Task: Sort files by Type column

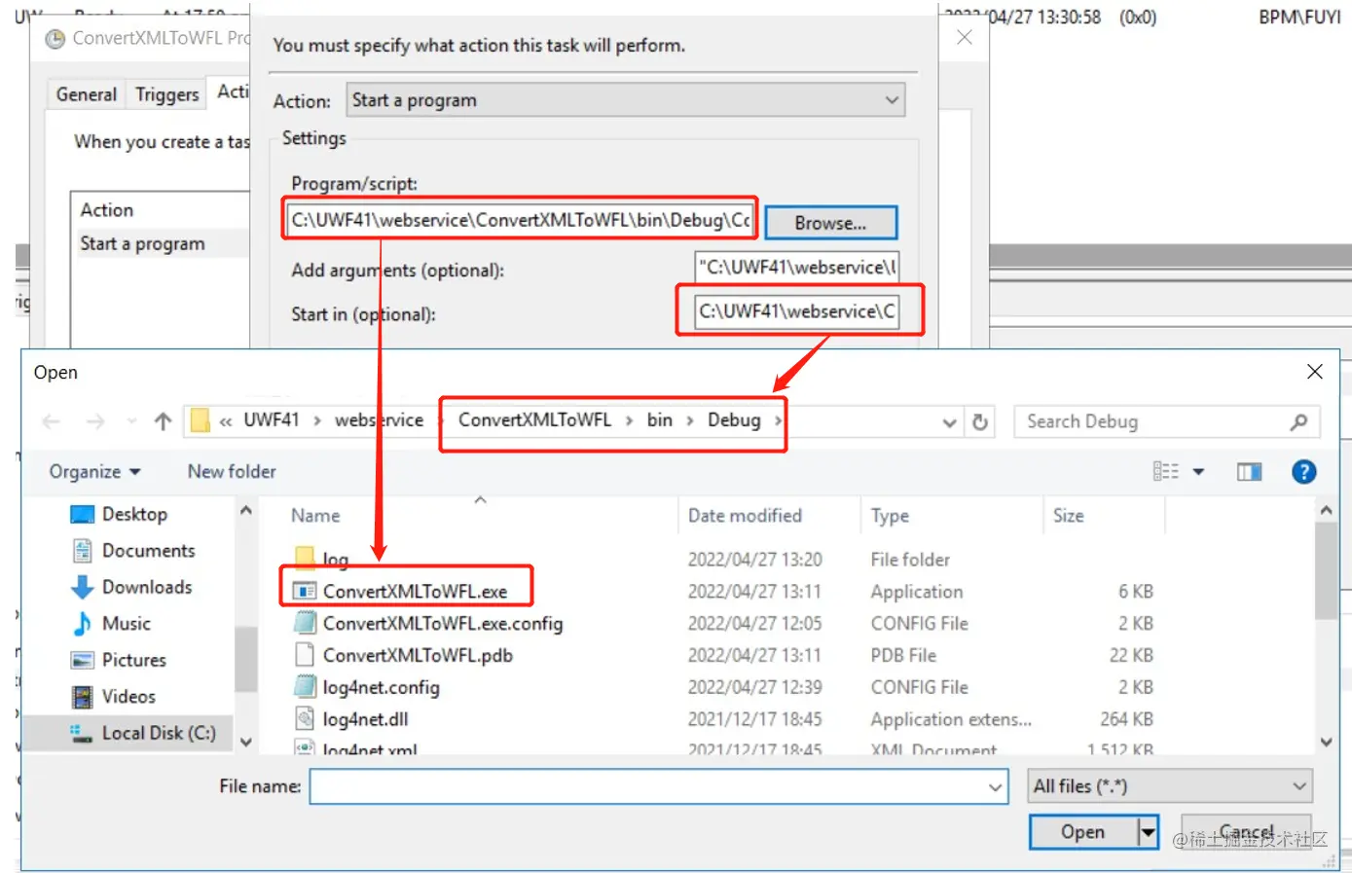Action: pos(890,516)
